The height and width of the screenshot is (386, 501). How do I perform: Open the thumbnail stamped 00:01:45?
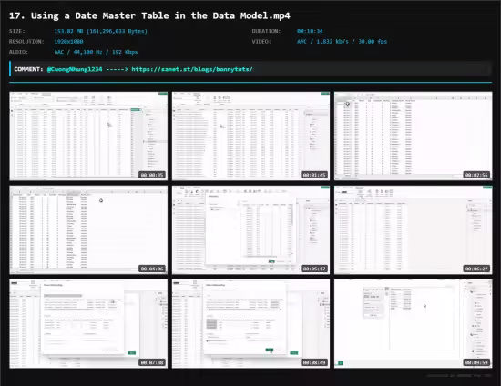(250, 136)
